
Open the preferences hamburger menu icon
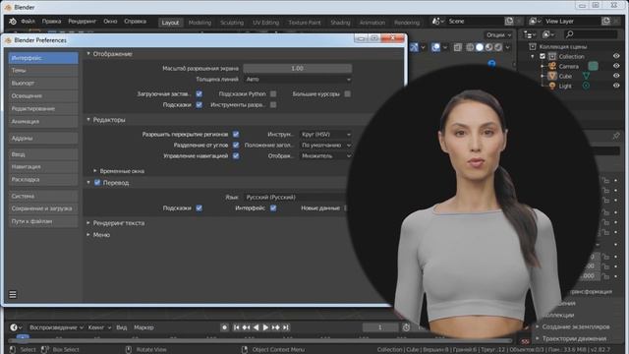[13, 295]
